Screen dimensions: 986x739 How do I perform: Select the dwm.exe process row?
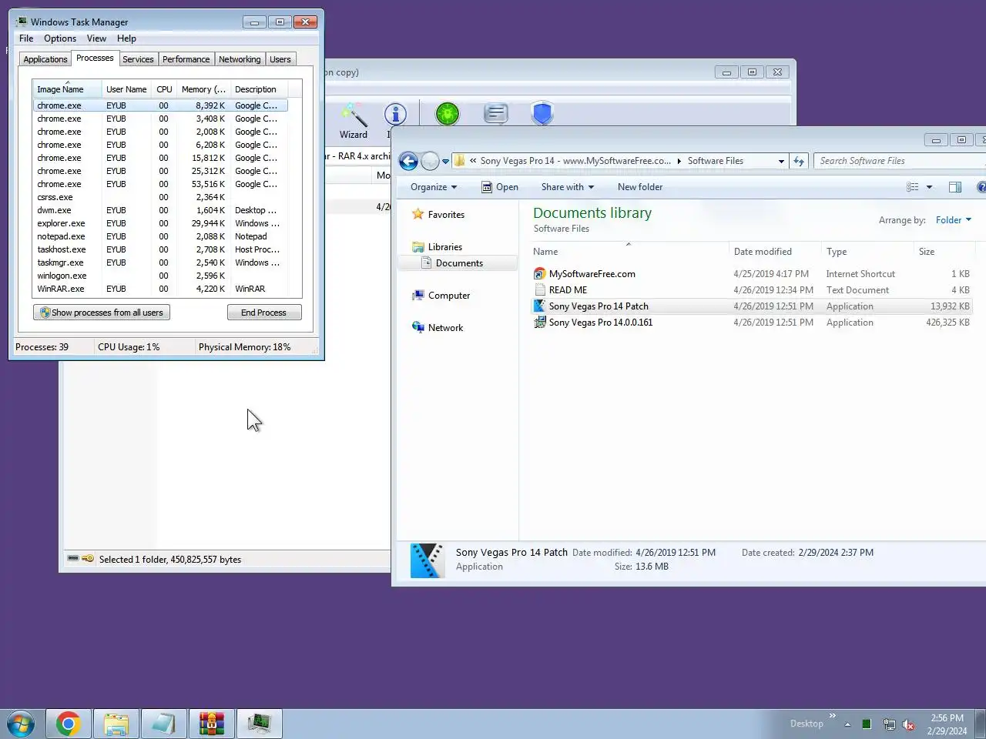[160, 210]
